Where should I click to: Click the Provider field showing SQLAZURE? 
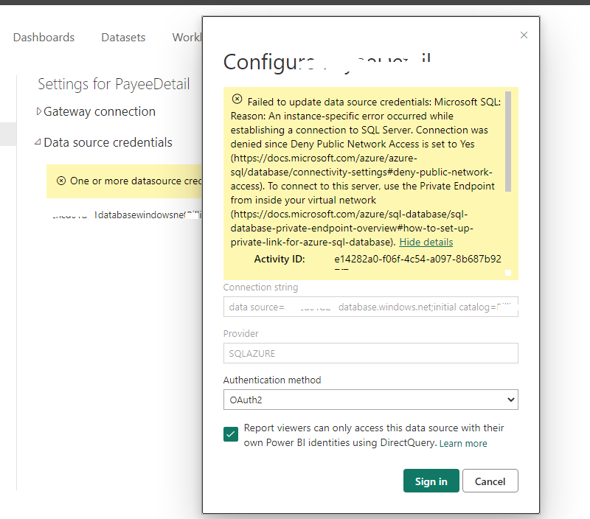371,353
